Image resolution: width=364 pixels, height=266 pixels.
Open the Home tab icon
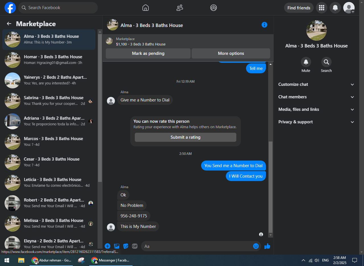[146, 8]
